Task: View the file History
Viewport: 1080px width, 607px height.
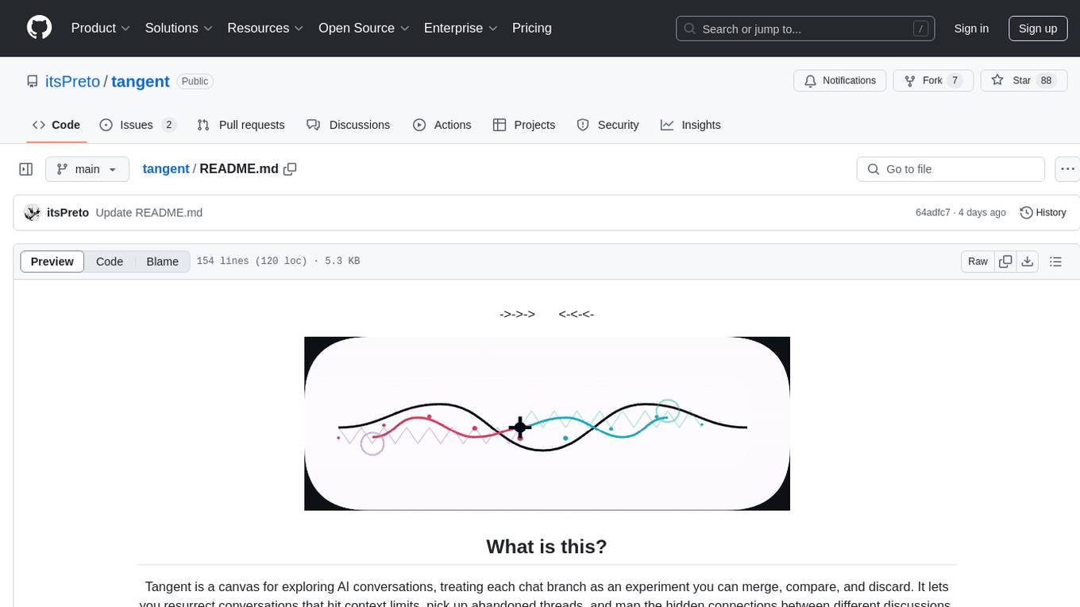Action: 1043,212
